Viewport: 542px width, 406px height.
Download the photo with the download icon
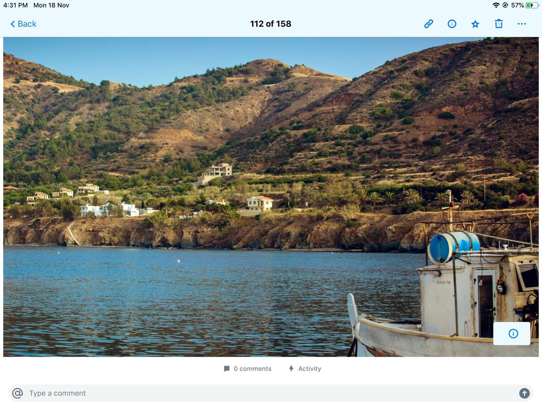(x=452, y=24)
